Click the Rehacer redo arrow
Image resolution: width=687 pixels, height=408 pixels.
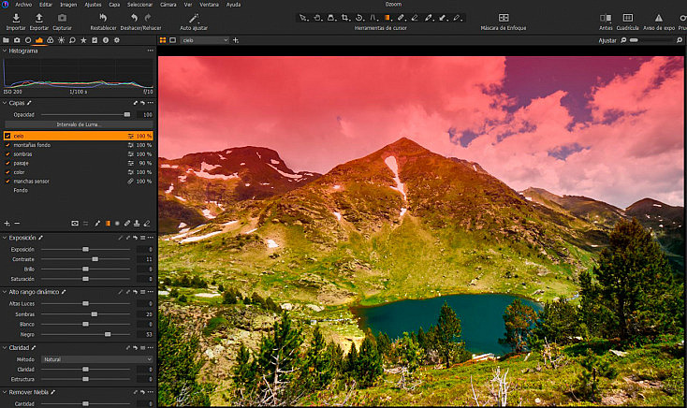[x=148, y=18]
